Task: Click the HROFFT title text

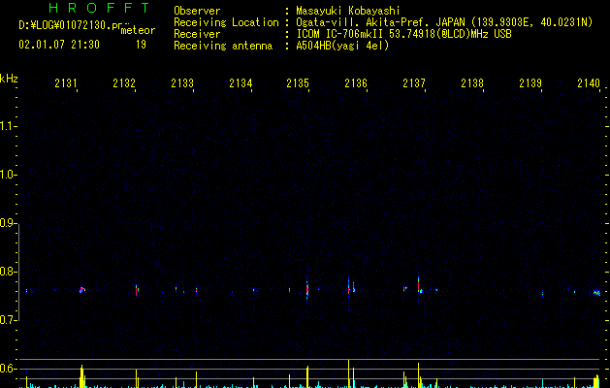Action: click(99, 8)
